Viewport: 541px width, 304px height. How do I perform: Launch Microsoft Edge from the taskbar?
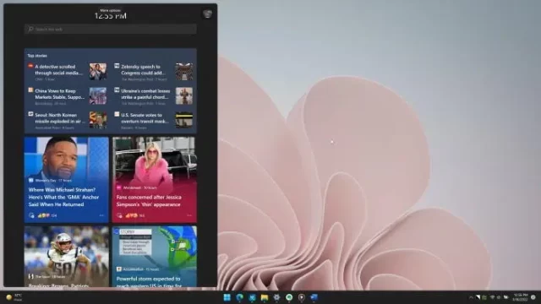pyautogui.click(x=239, y=297)
